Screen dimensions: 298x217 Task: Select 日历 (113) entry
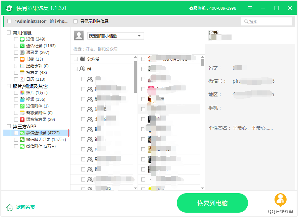pos(36,79)
